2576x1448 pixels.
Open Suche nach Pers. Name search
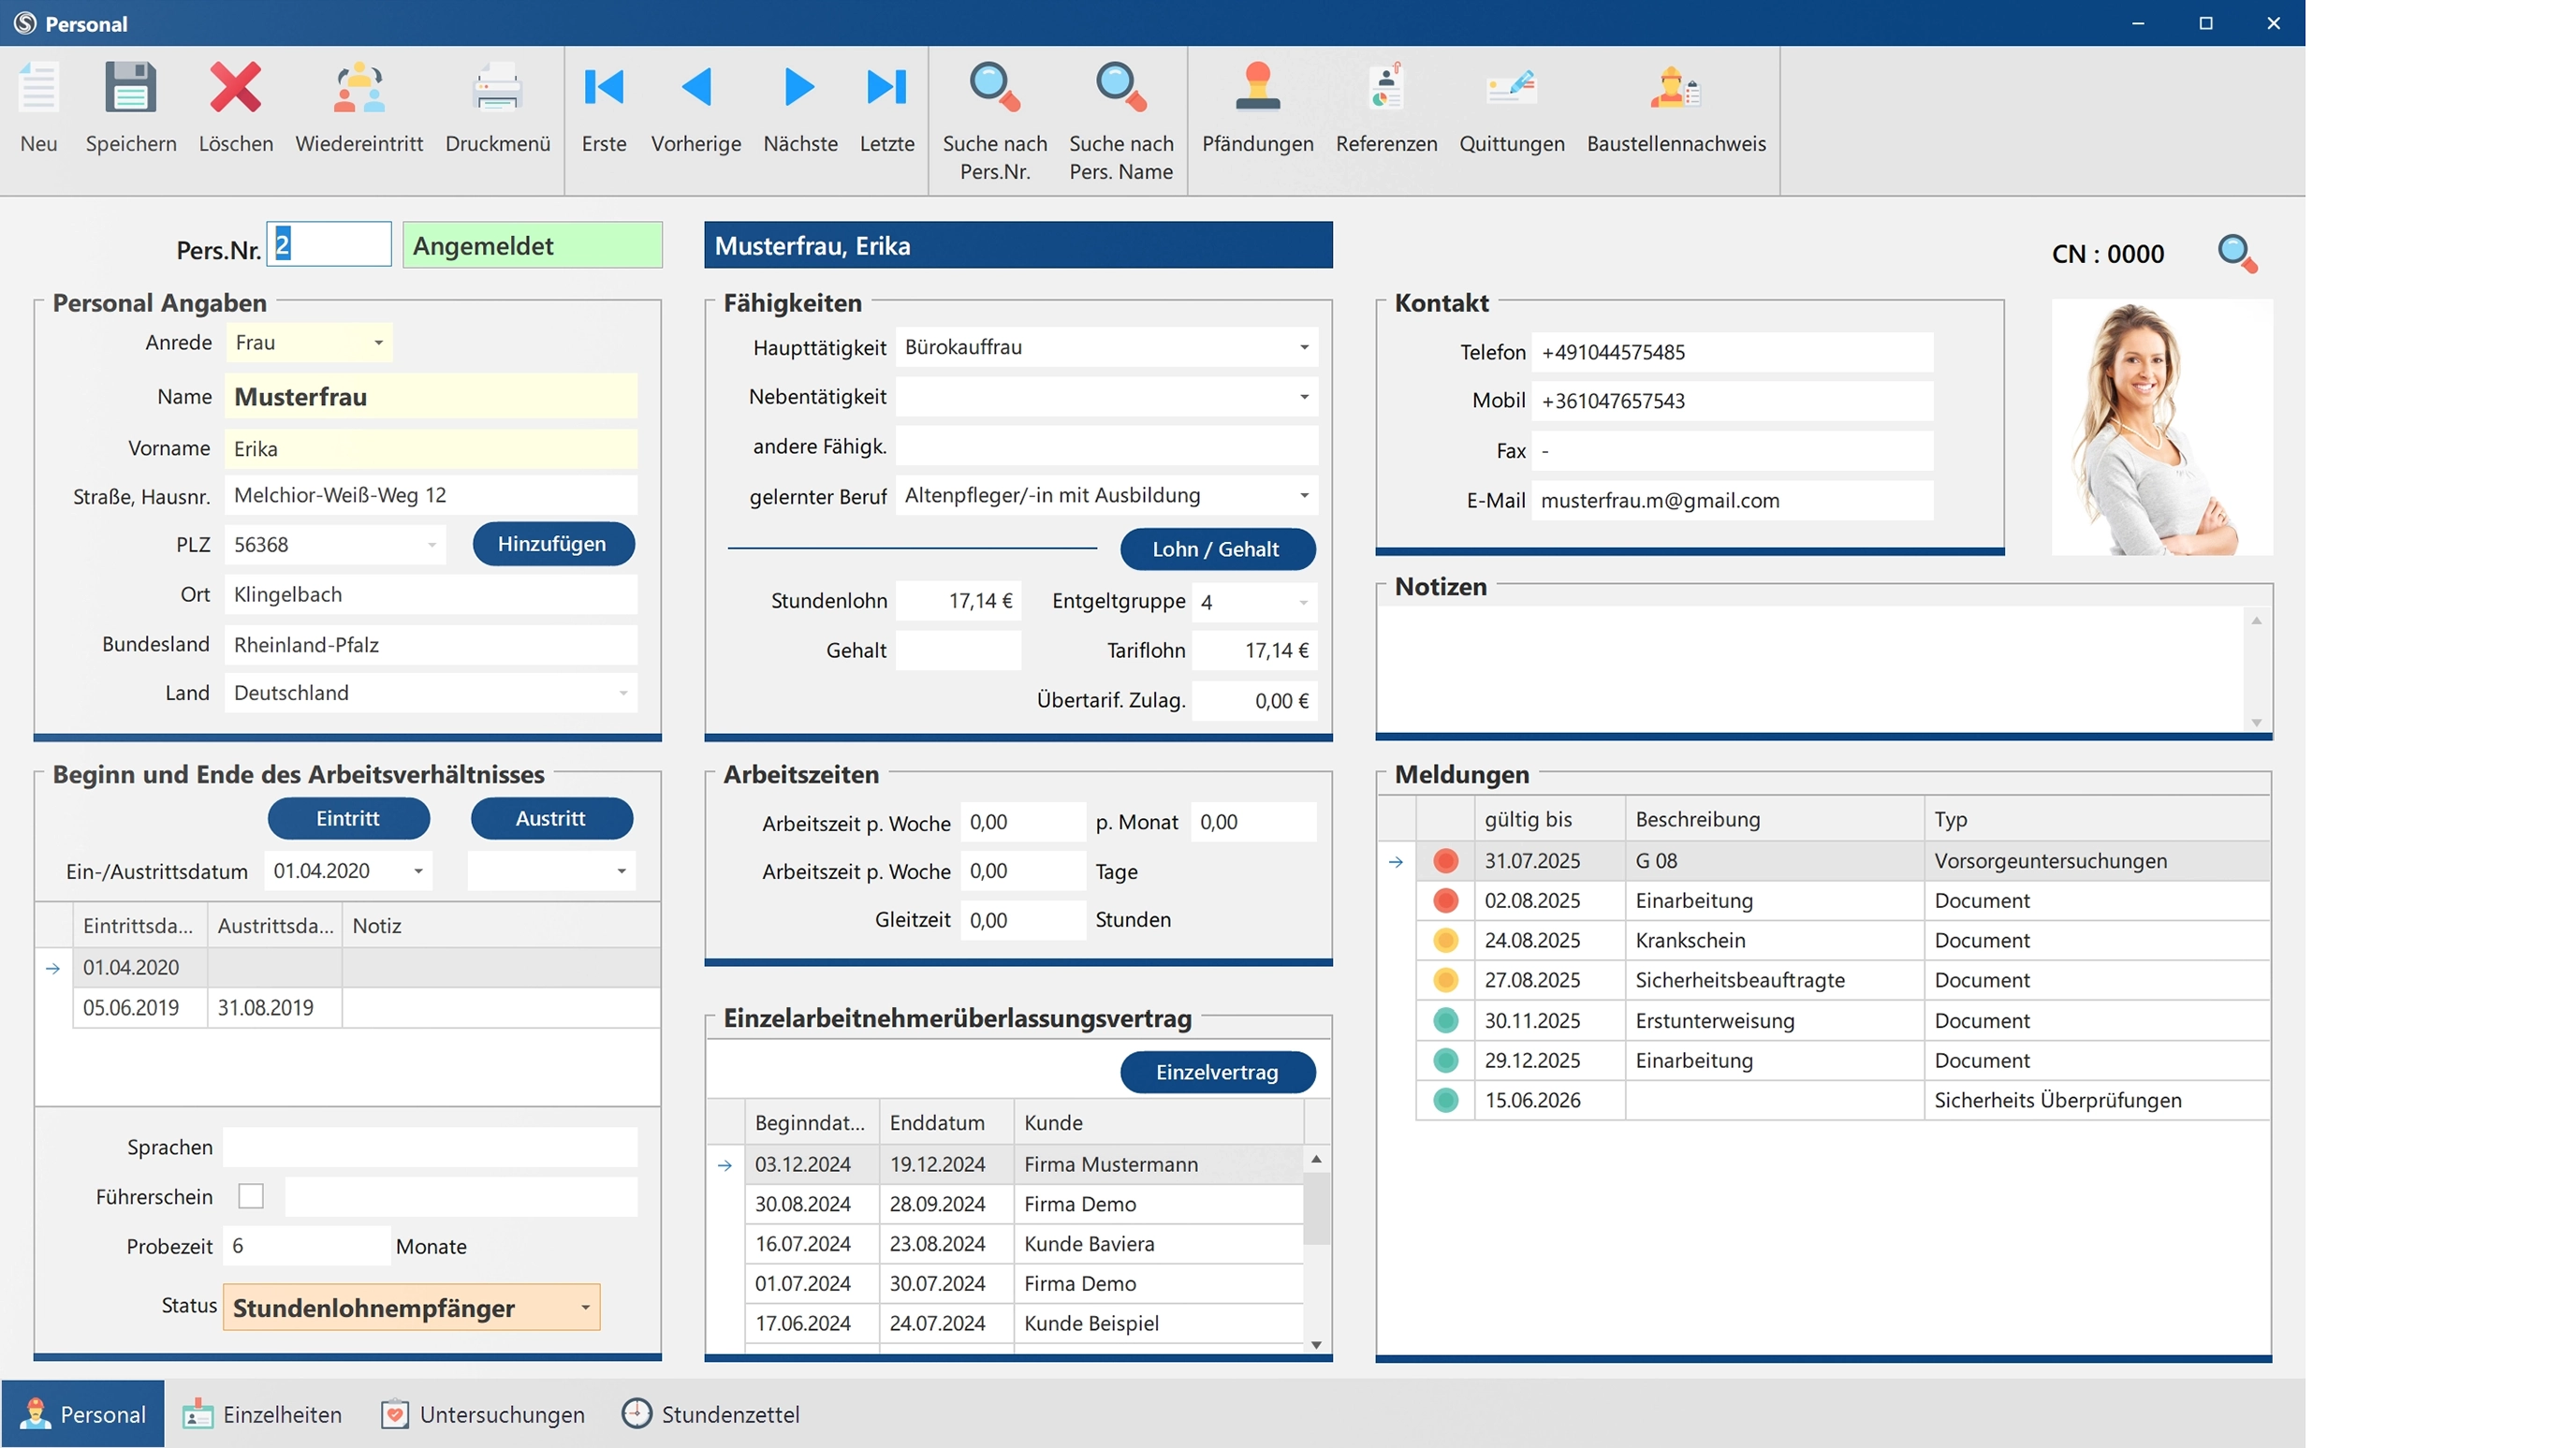[x=1120, y=88]
